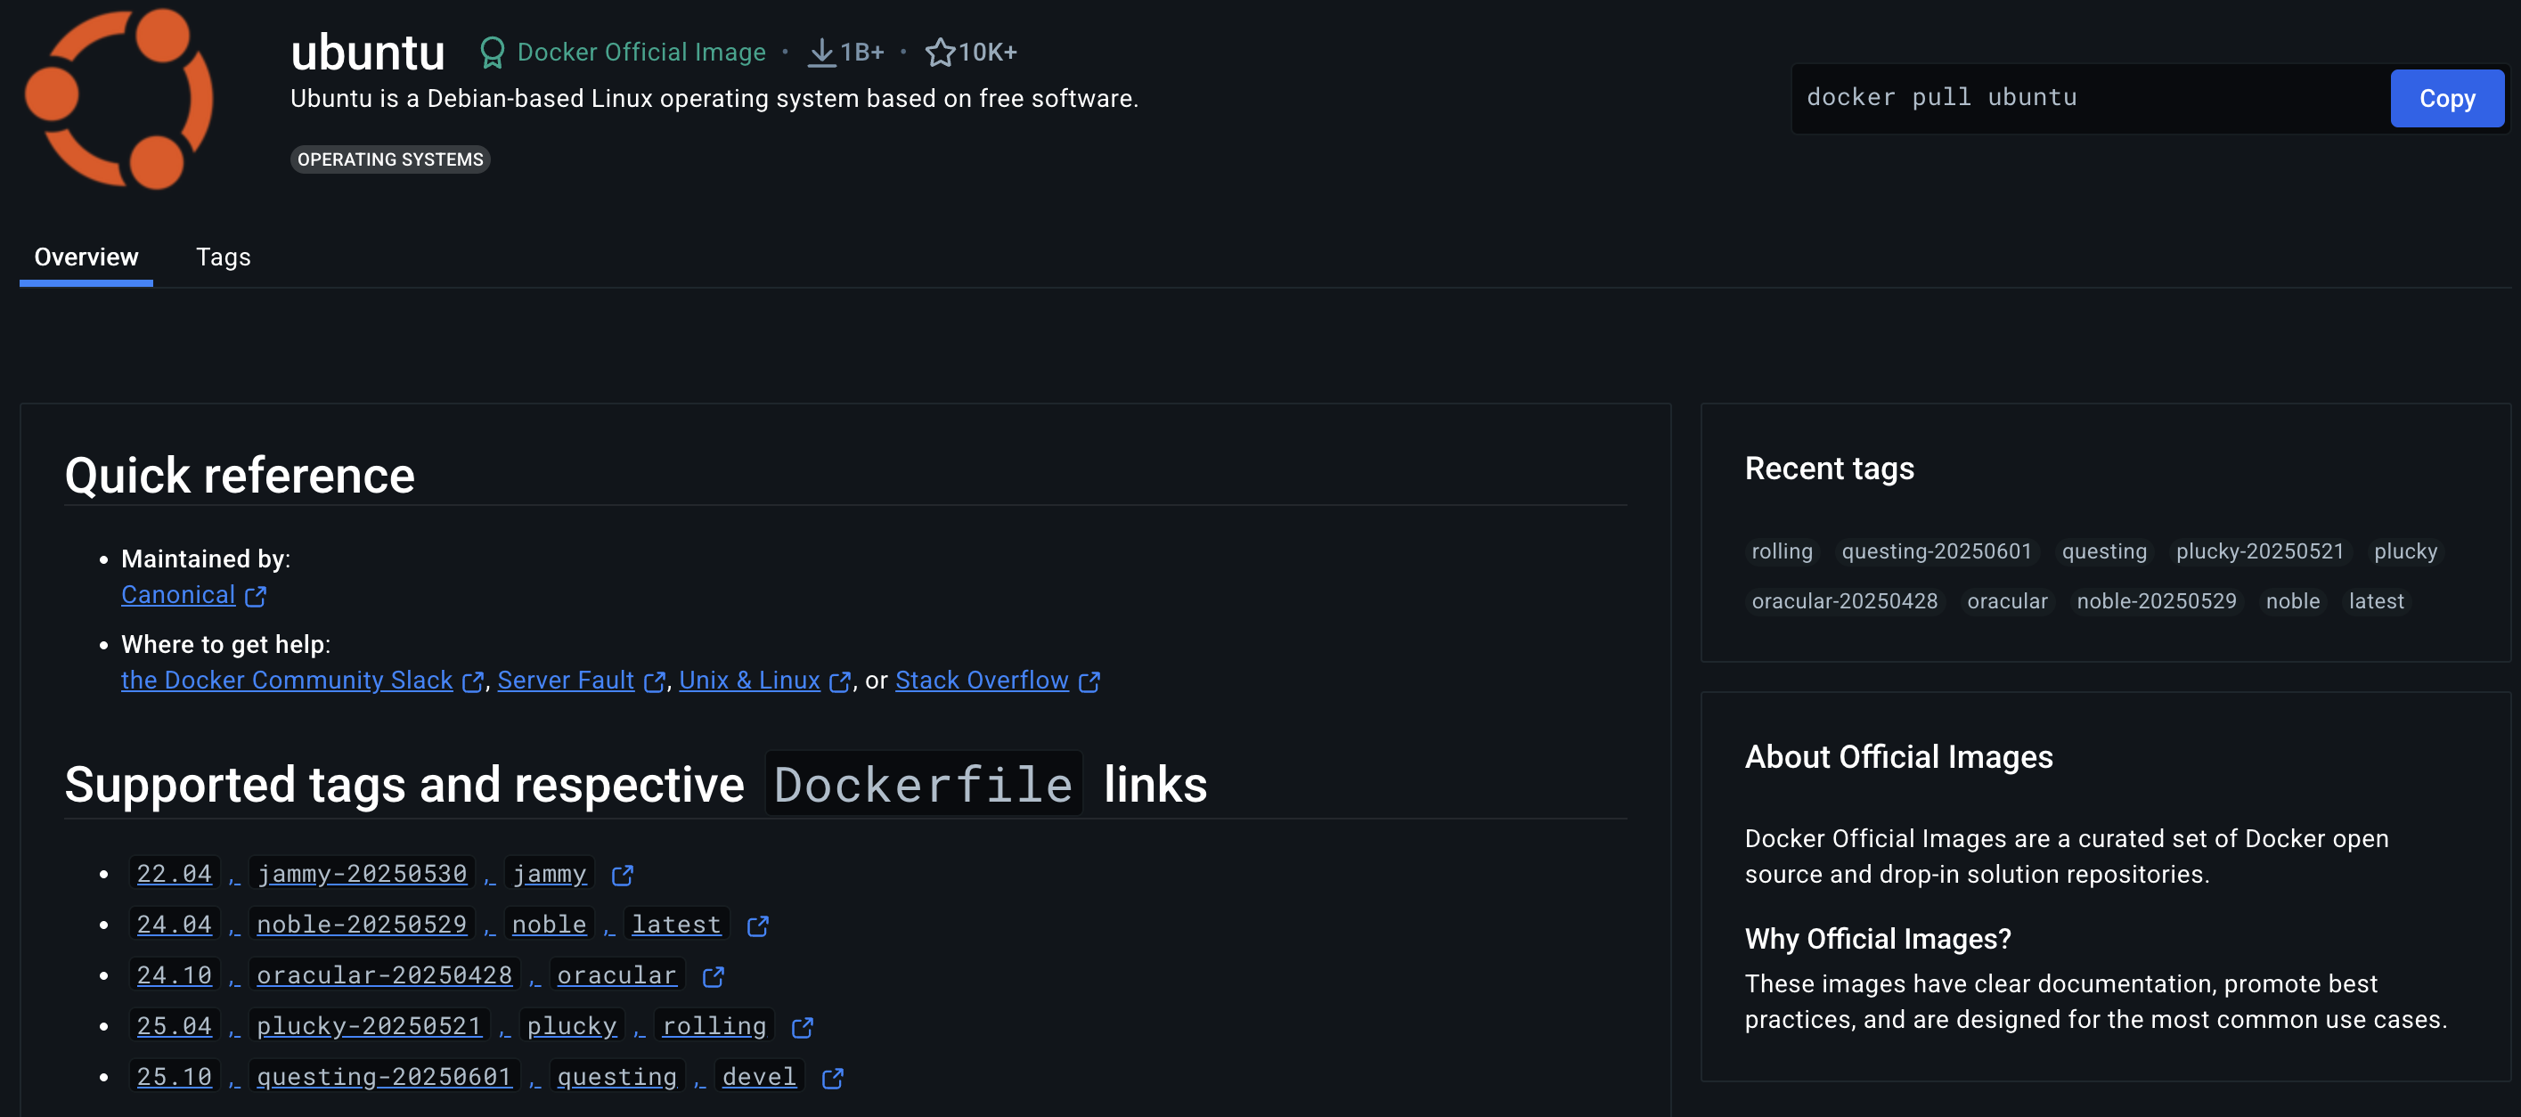The image size is (2521, 1117).
Task: Open the noble-20250529 Dockerfile link
Action: 361,925
